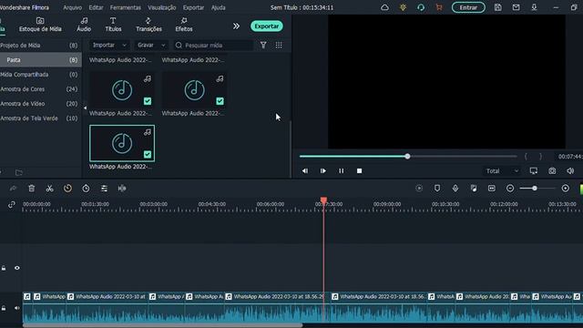Record voiceover with timeline microphone icon
This screenshot has width=583, height=328.
tap(455, 189)
